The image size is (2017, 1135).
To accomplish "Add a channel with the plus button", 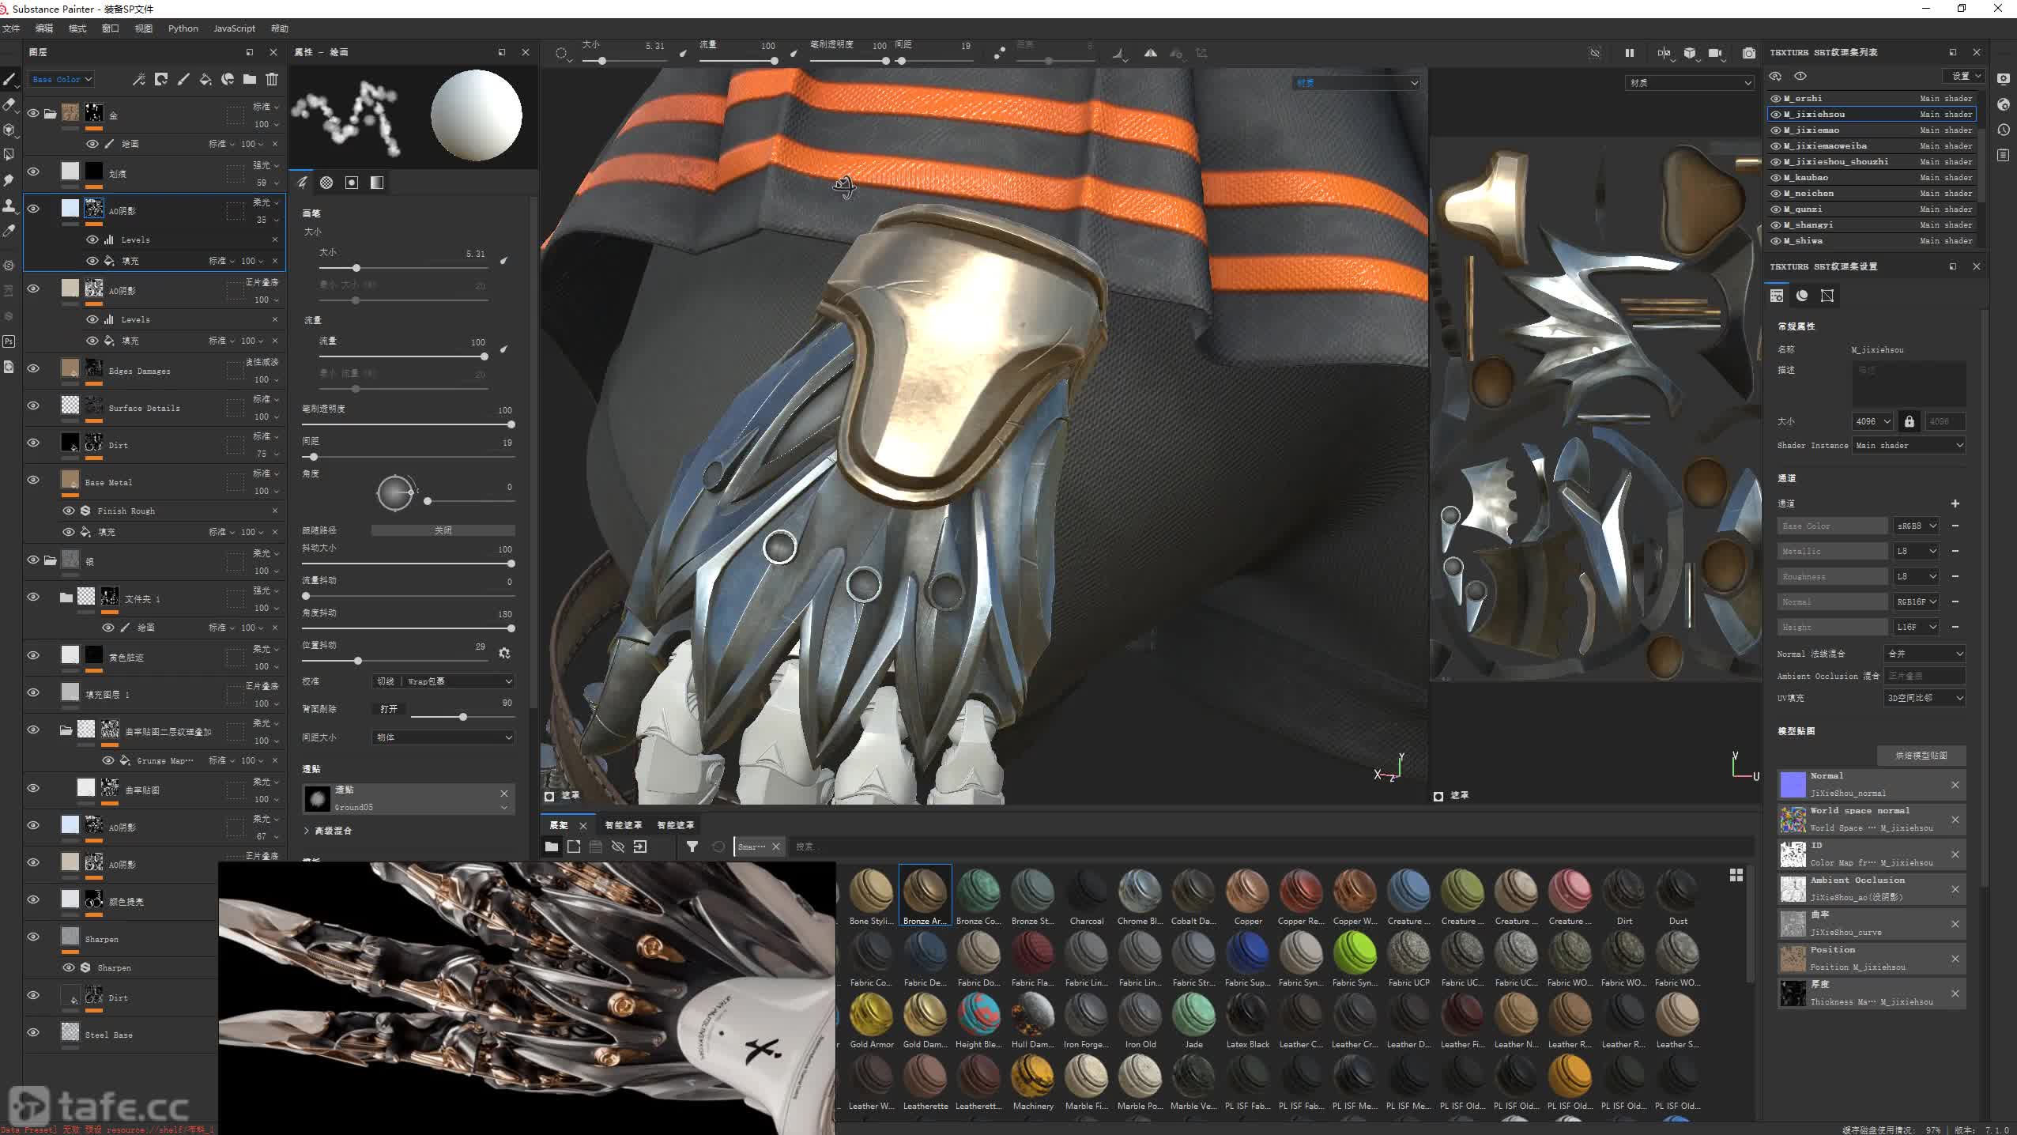I will 1955,503.
